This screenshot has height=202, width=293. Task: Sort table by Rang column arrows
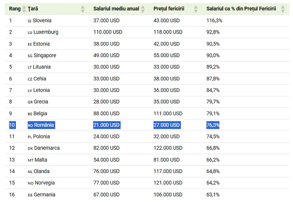[24, 9]
